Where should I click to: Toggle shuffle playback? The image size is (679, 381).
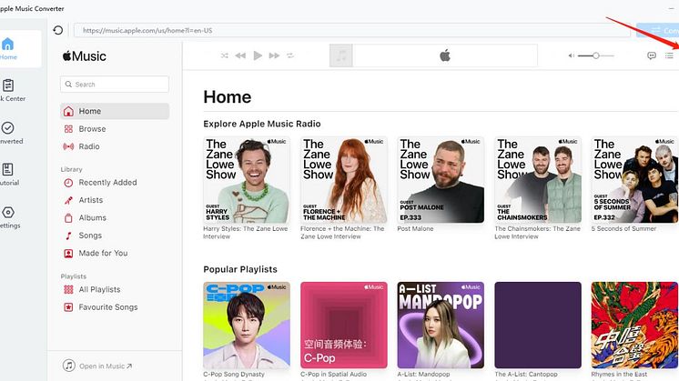coord(224,55)
